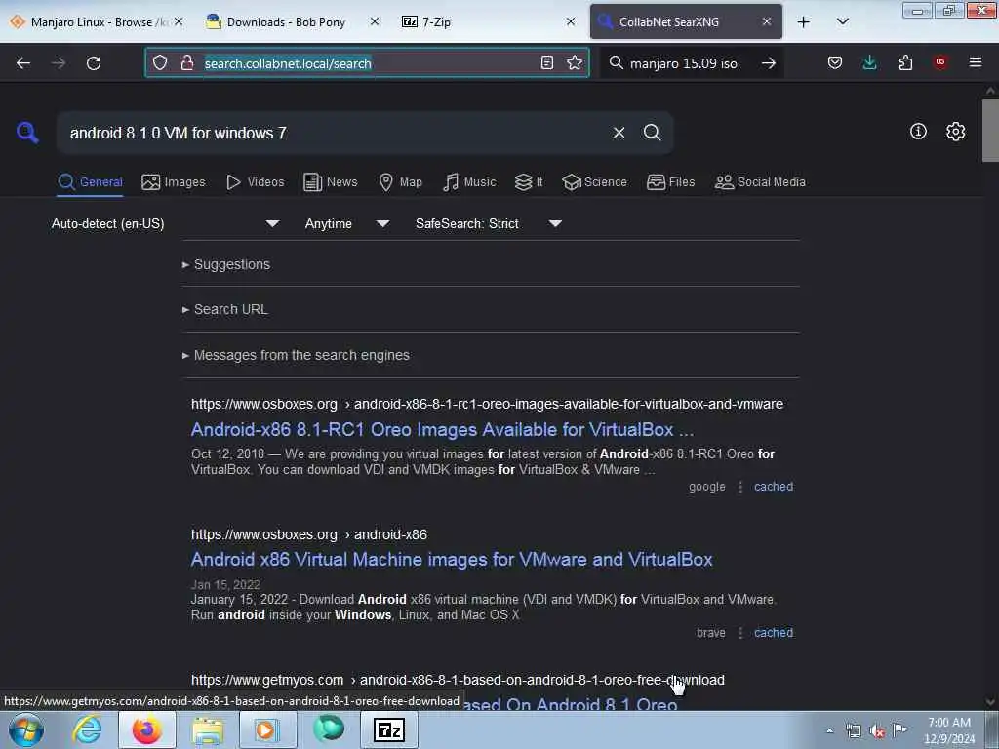Viewport: 999px width, 749px height.
Task: Open the media player taskbar icon
Action: (x=267, y=730)
